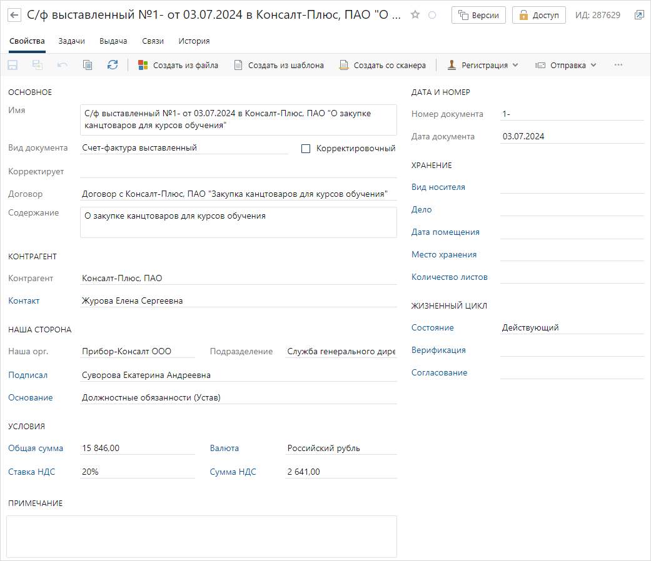Viewport: 651px width, 561px height.
Task: Switch to the Задачи tab
Action: click(71, 41)
